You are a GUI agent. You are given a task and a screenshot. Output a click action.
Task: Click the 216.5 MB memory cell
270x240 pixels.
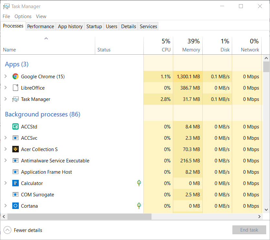[x=188, y=161]
